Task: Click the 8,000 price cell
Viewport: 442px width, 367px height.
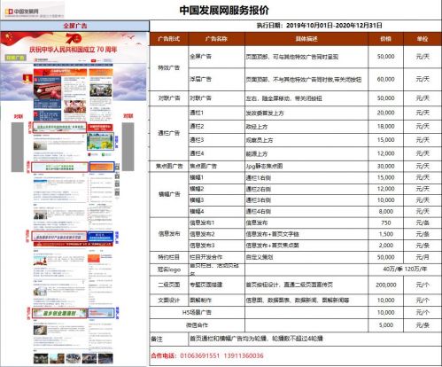Action: pos(385,212)
